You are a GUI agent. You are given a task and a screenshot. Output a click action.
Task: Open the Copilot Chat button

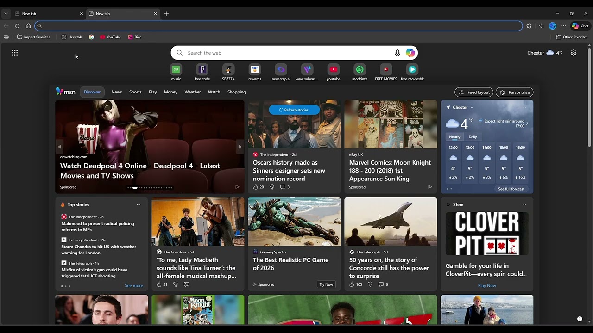580,26
